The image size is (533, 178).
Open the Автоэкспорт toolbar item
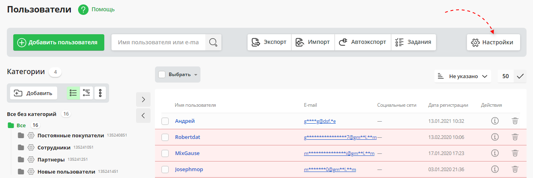[x=363, y=42]
